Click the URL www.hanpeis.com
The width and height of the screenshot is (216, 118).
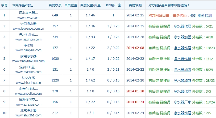[x=28, y=50]
